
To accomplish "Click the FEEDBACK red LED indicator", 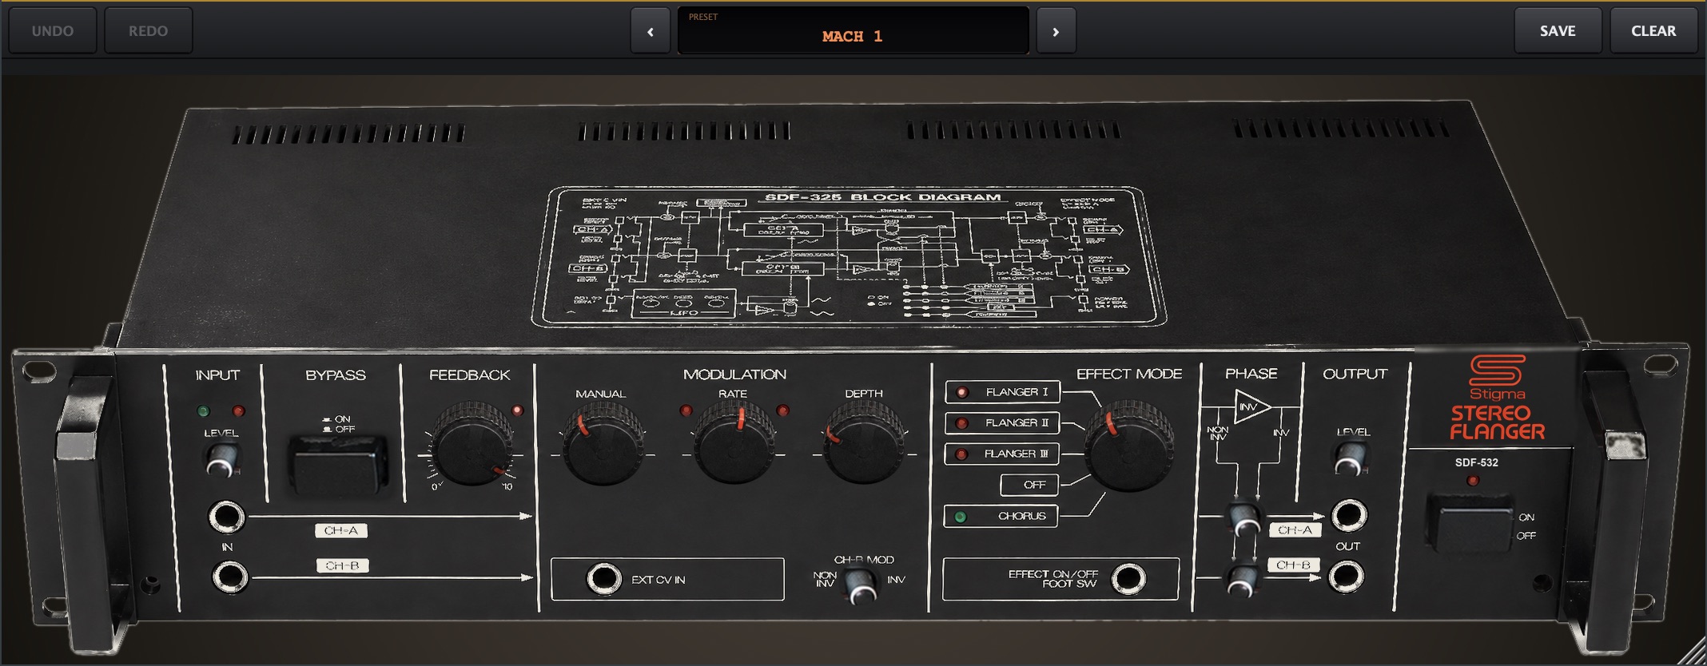I will [518, 410].
